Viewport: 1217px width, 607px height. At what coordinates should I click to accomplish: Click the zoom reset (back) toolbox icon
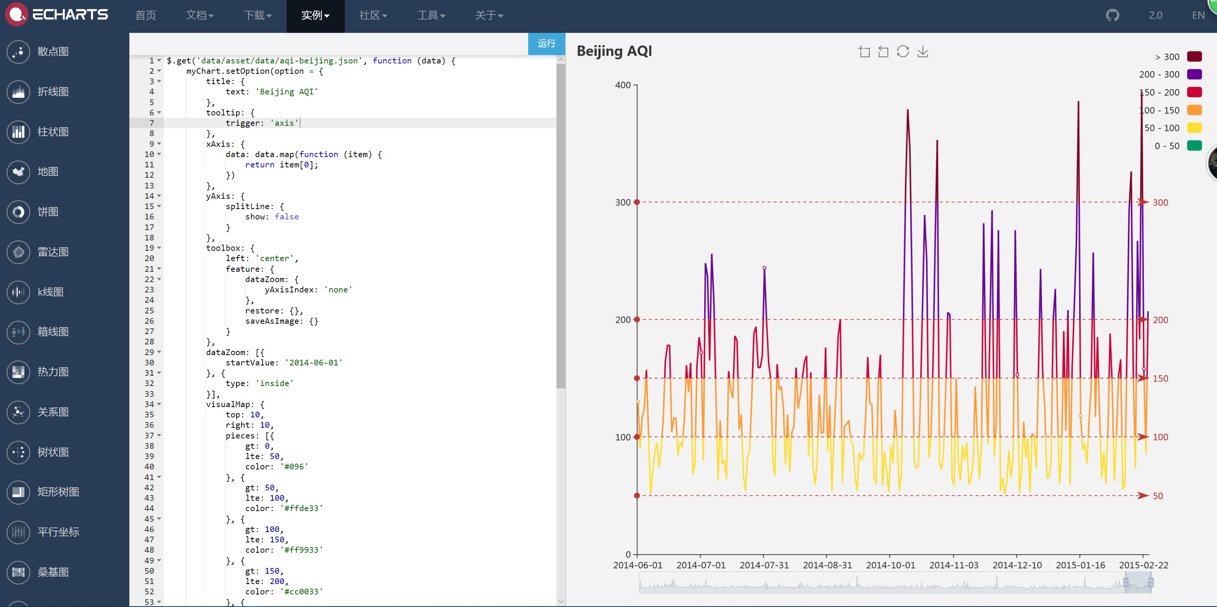pos(883,52)
